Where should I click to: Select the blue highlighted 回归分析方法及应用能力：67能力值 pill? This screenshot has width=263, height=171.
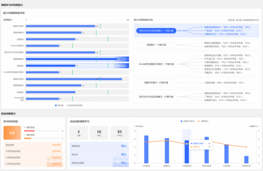coord(156,31)
